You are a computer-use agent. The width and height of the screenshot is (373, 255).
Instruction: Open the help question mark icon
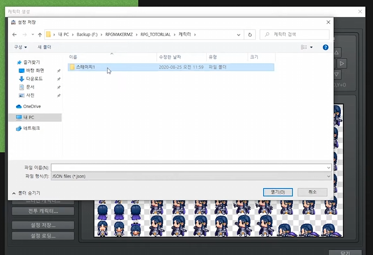click(x=325, y=47)
